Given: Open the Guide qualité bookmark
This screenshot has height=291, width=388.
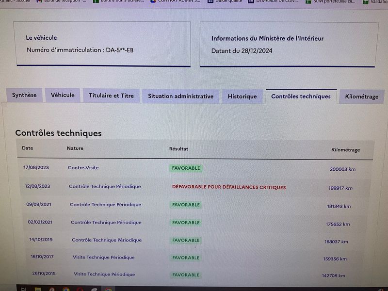Looking at the screenshot, I should 225,1.
